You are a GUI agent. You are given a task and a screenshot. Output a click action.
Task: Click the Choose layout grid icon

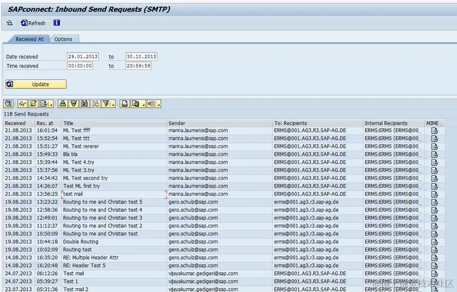coord(151,104)
